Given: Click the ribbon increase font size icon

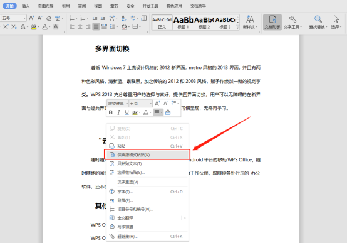Looking at the screenshot, I should [x=31, y=18].
